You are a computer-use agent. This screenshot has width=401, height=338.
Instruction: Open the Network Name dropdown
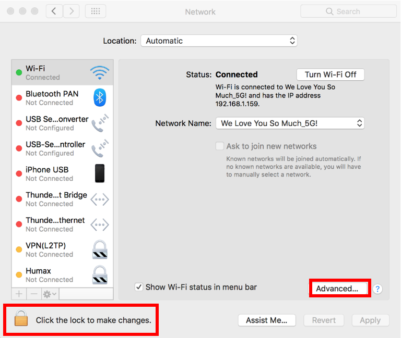(290, 123)
